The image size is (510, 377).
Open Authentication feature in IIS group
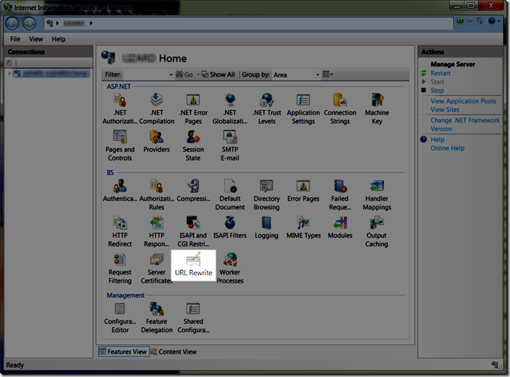point(120,190)
